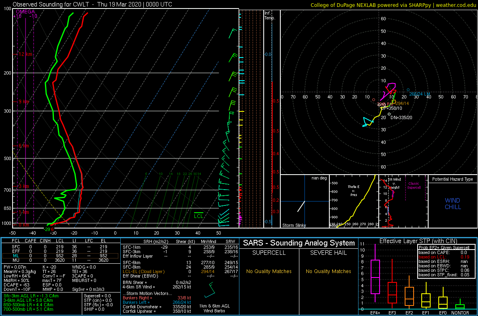
Task: Click 'No Quality Matches' under SEVERE HAIL
Action: click(329, 271)
